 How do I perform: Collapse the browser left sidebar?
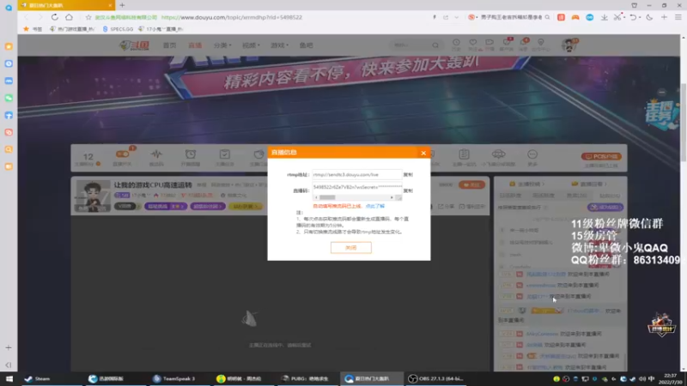(9, 365)
